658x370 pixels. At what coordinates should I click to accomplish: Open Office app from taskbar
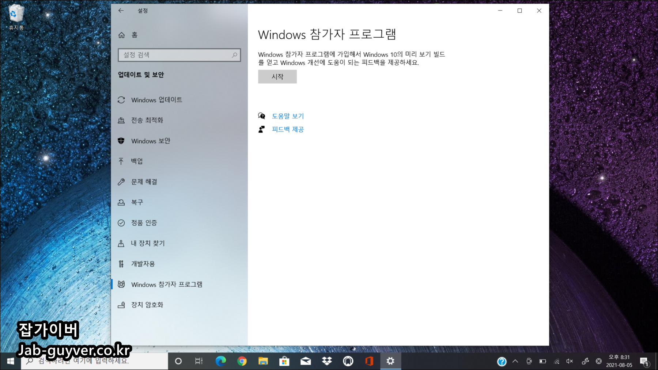(369, 361)
